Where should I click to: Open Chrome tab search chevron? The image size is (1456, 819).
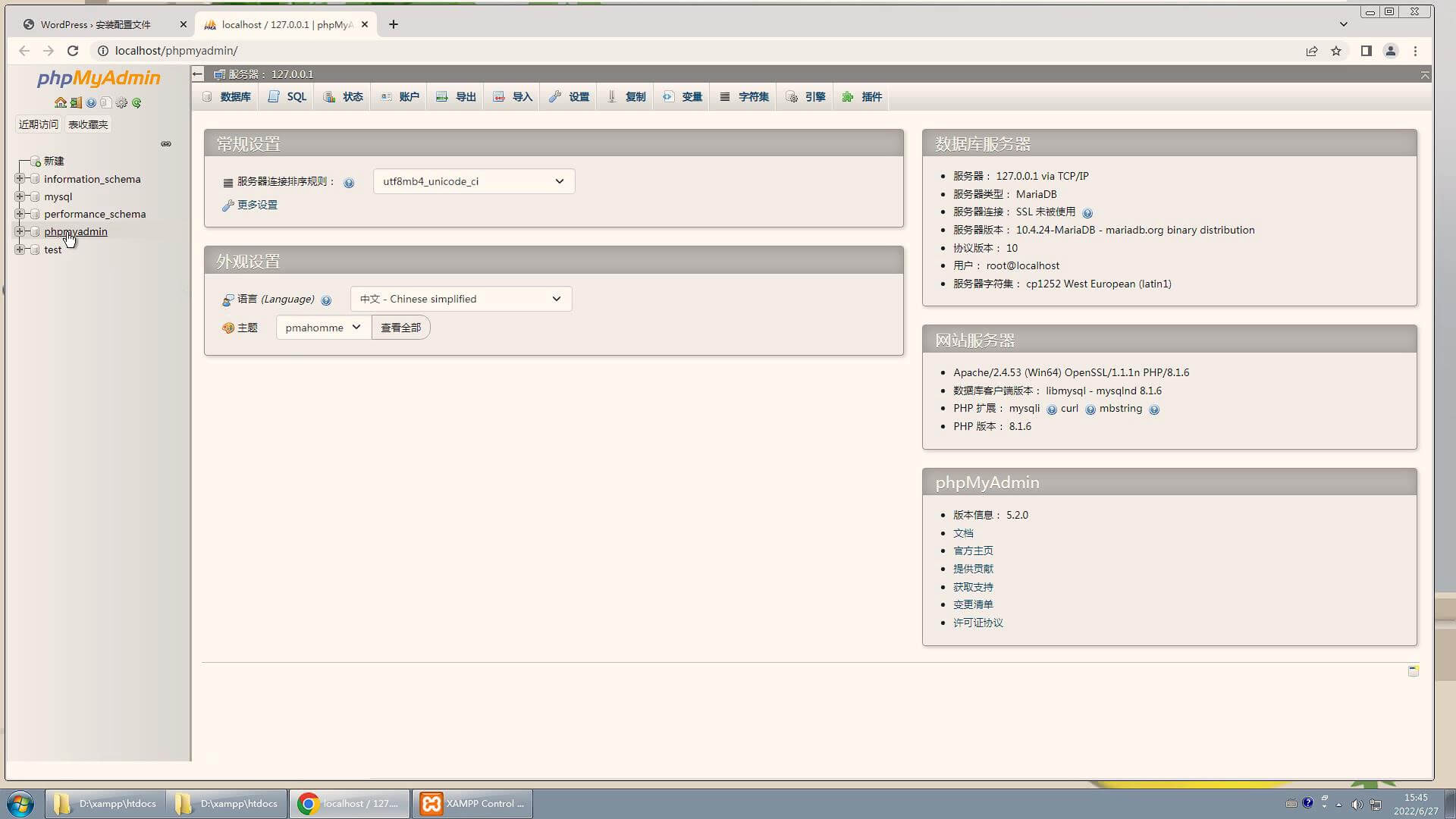[x=1343, y=24]
